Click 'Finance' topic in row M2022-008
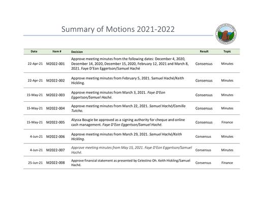The width and height of the screenshot is (260, 200). click(x=227, y=163)
